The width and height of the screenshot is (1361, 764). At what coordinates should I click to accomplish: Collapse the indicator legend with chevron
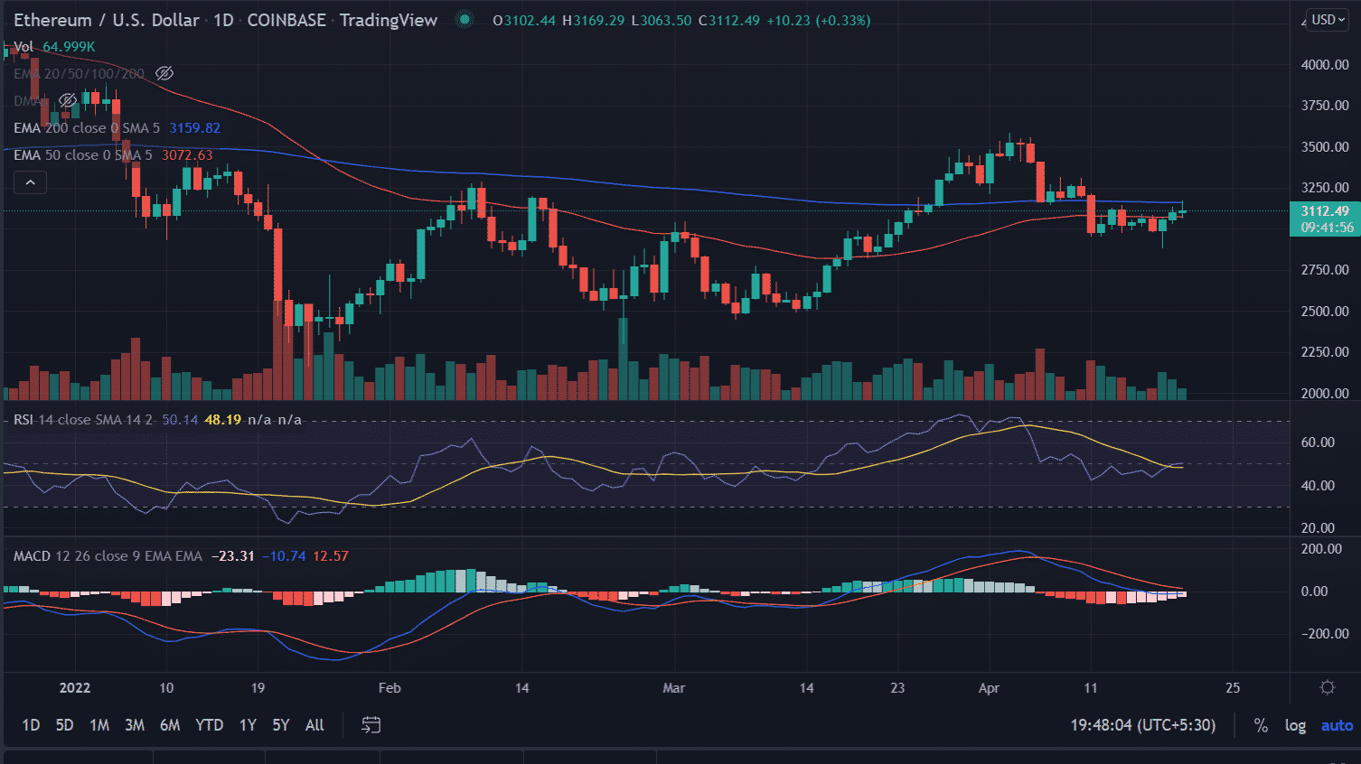pos(30,183)
